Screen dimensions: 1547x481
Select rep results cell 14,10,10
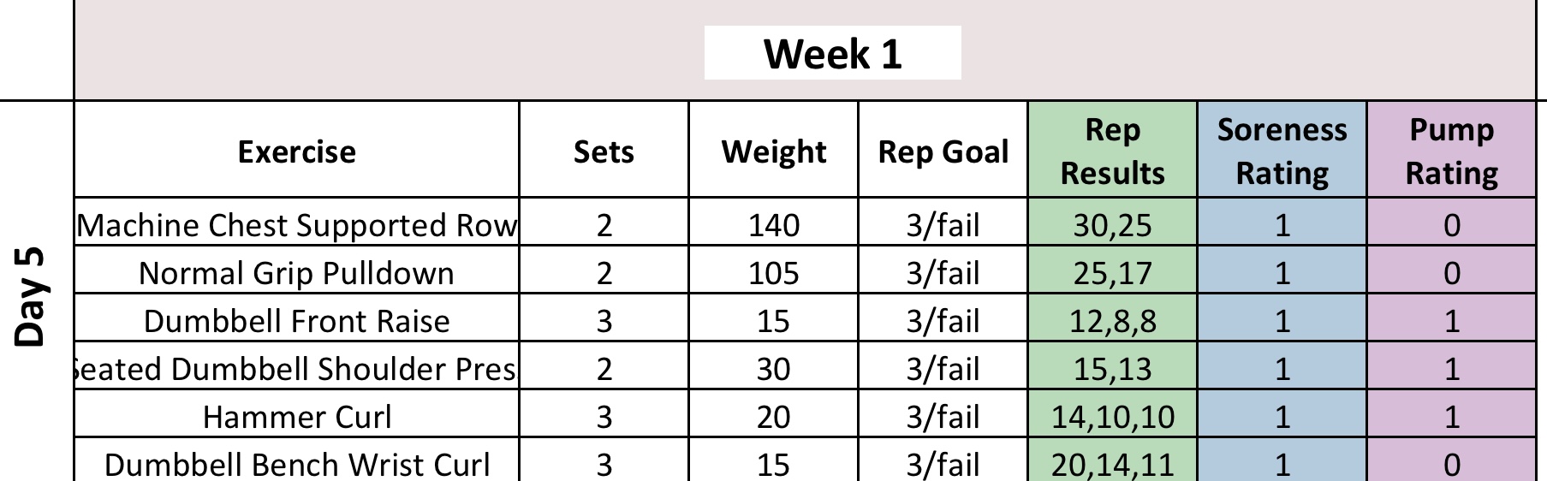coord(1112,417)
